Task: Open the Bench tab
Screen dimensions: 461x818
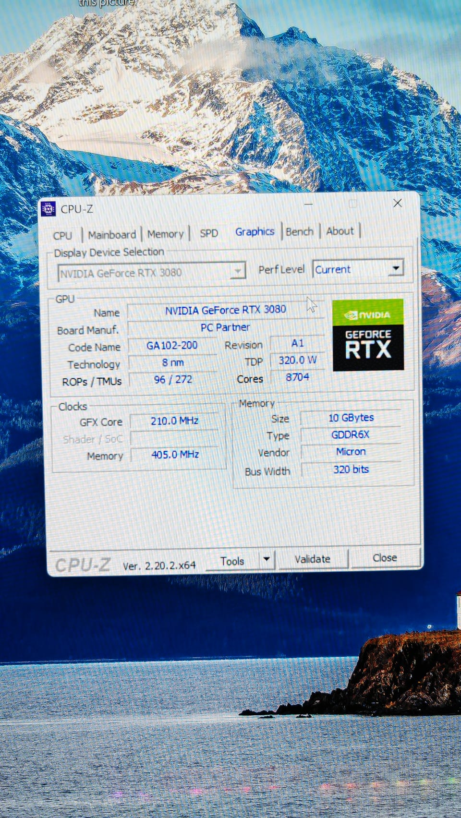Action: point(299,231)
